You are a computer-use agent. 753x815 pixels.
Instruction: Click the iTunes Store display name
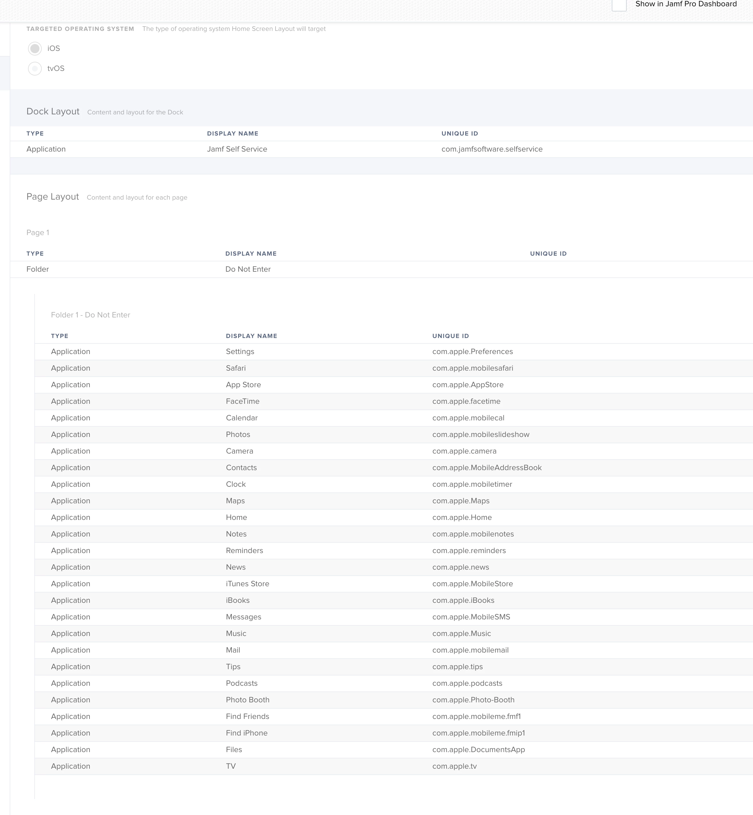point(247,584)
